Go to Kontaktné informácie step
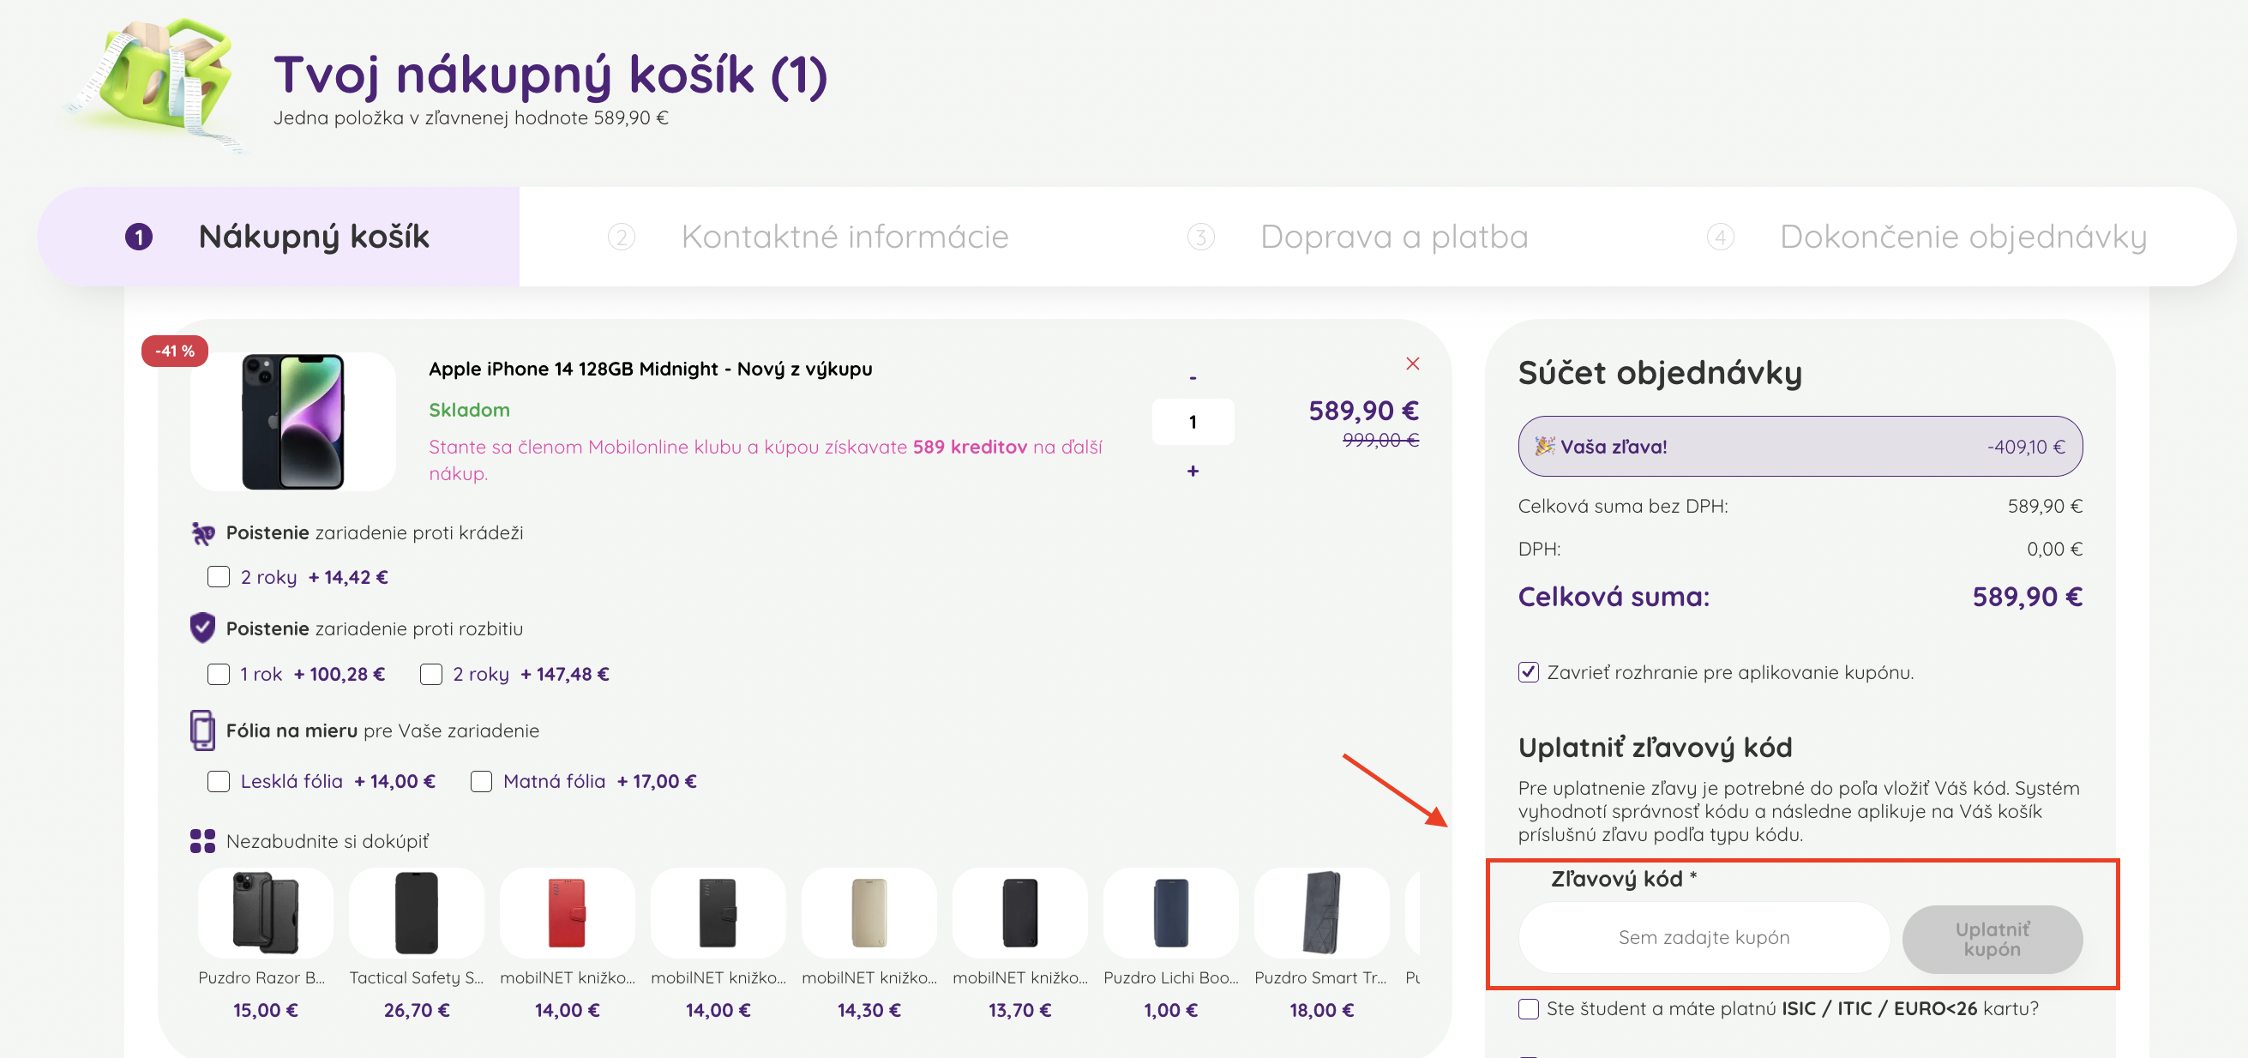 843,237
